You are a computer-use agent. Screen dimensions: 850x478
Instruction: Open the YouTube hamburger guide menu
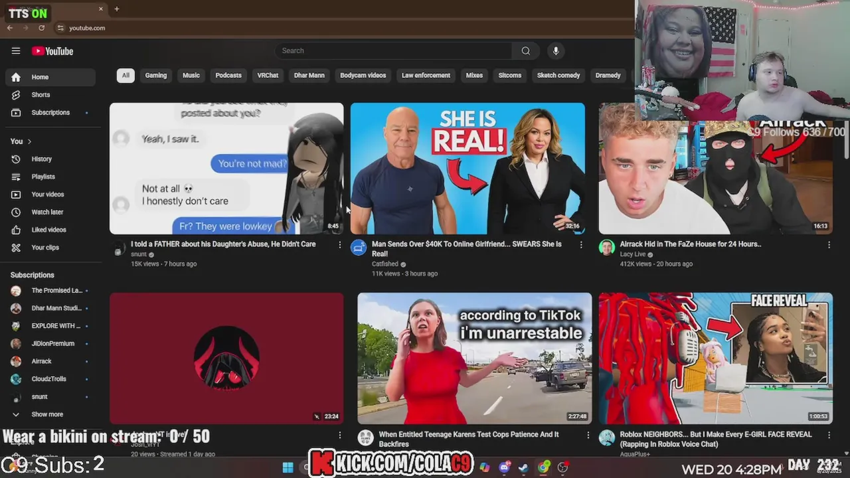point(16,51)
